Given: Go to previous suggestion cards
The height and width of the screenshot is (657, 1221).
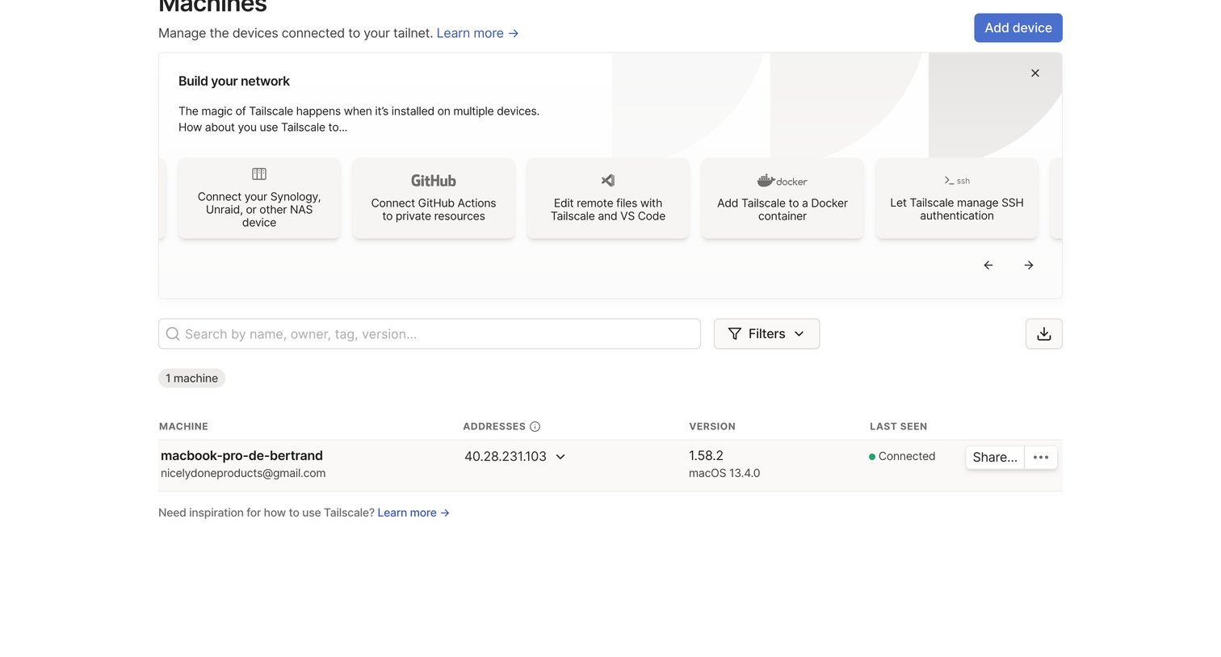Looking at the screenshot, I should [988, 266].
